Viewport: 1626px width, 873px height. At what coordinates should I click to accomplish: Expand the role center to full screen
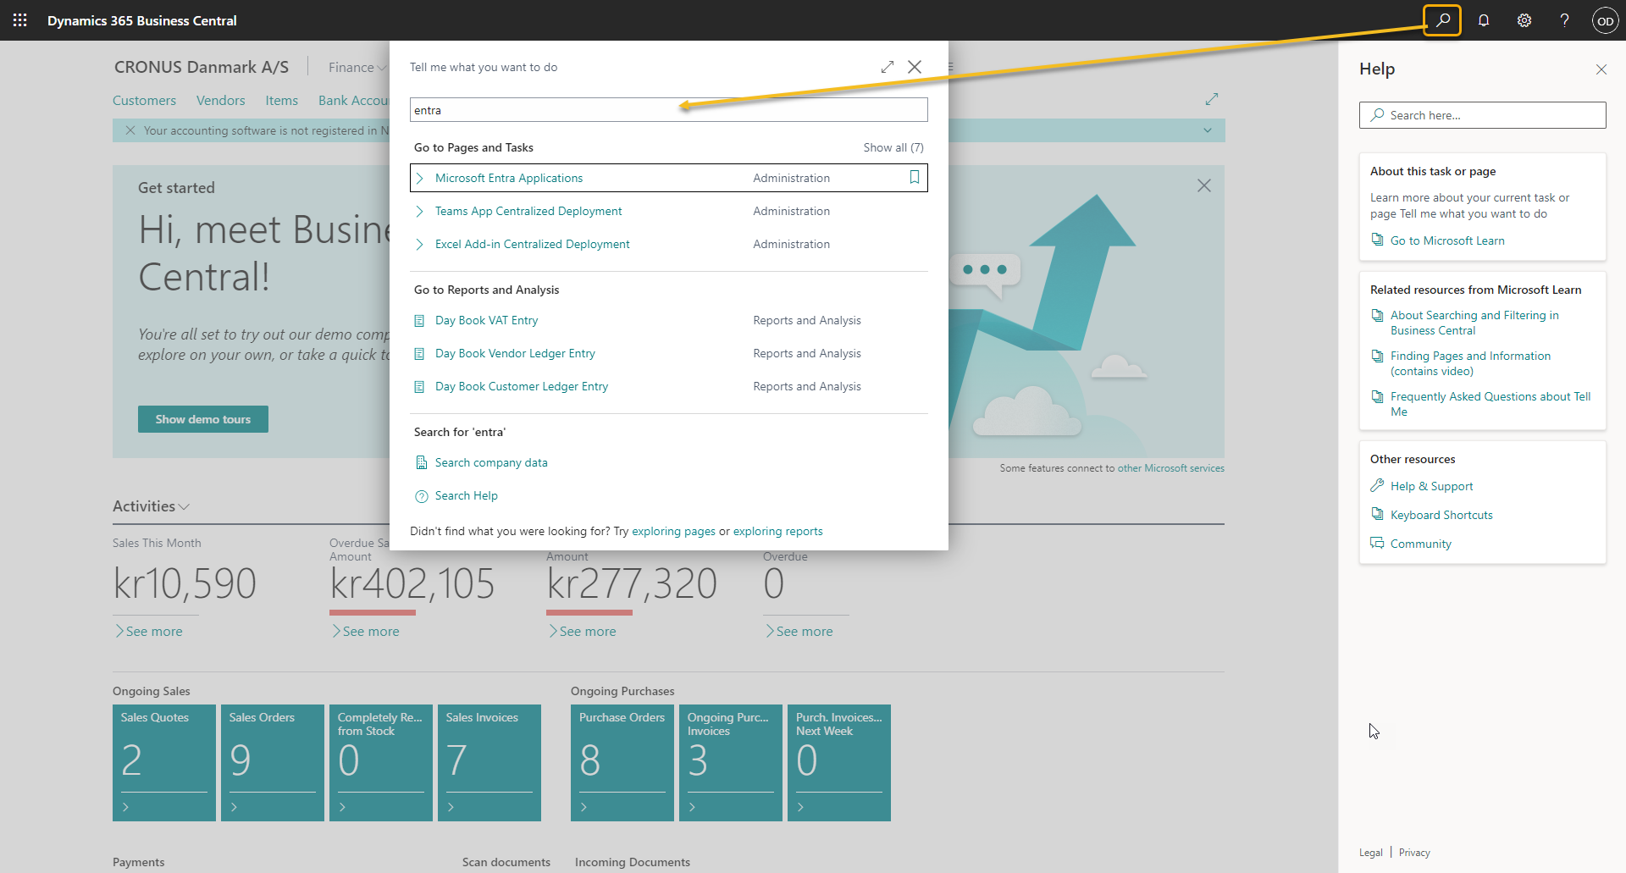click(1212, 99)
